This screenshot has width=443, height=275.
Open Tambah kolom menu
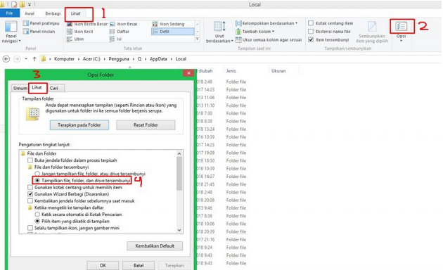pos(255,32)
